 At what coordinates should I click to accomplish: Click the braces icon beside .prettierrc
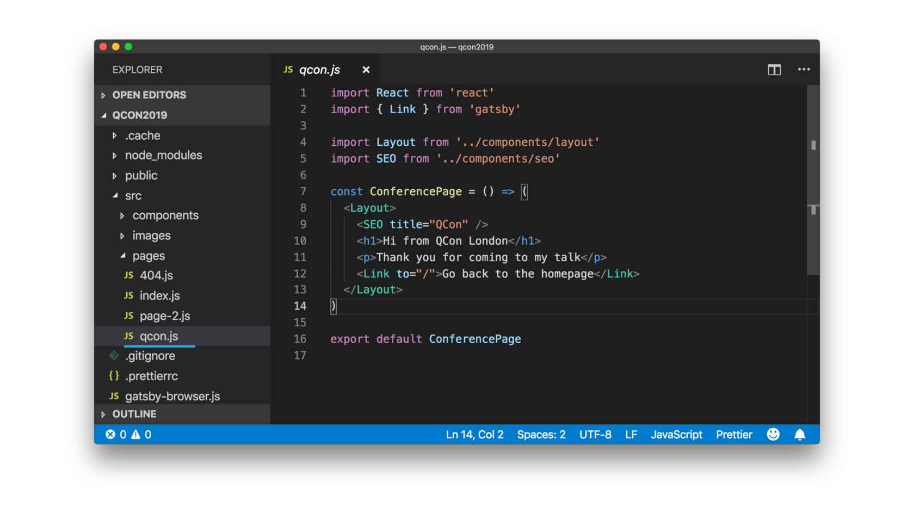tap(114, 376)
